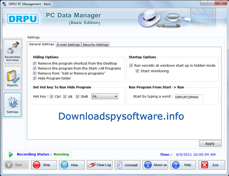This screenshot has height=176, width=229.
Task: Toggle Run secretly at windows start up
Action: point(131,66)
